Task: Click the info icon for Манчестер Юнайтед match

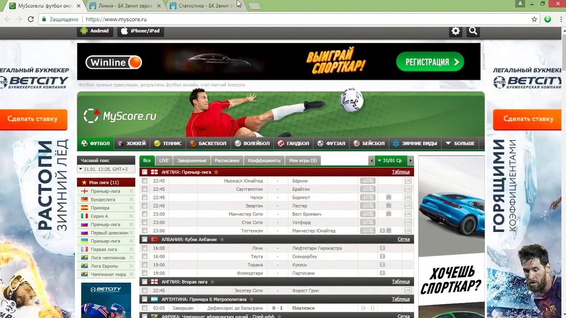Action: [x=382, y=231]
